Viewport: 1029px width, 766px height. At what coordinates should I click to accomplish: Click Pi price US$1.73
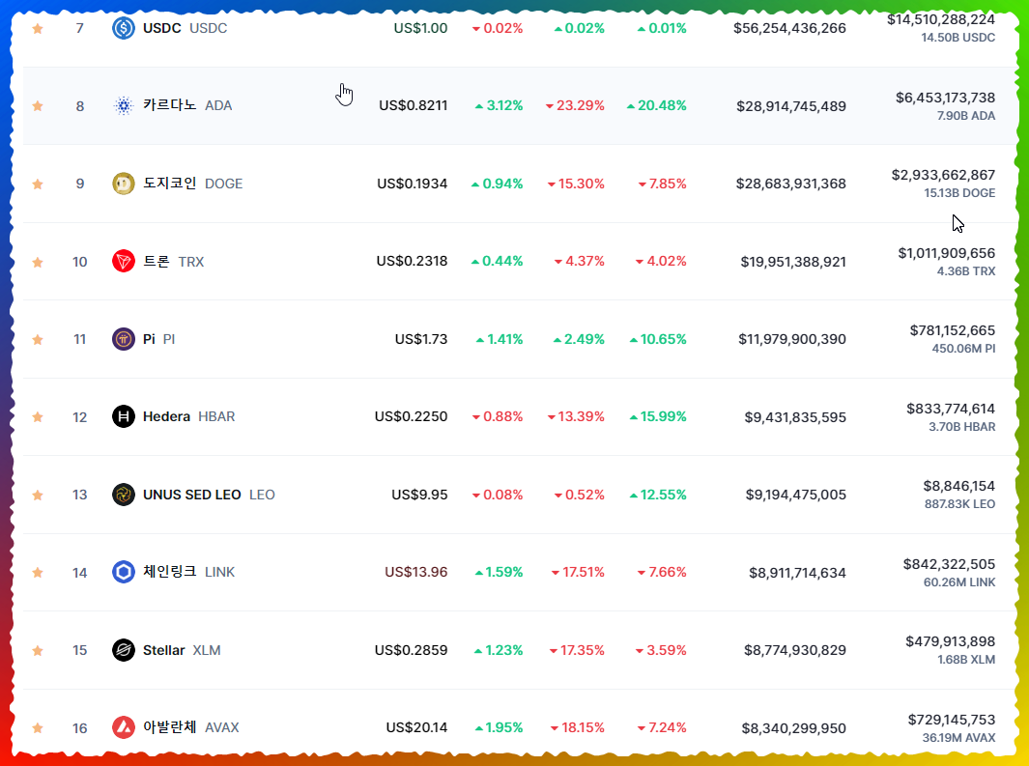point(421,339)
